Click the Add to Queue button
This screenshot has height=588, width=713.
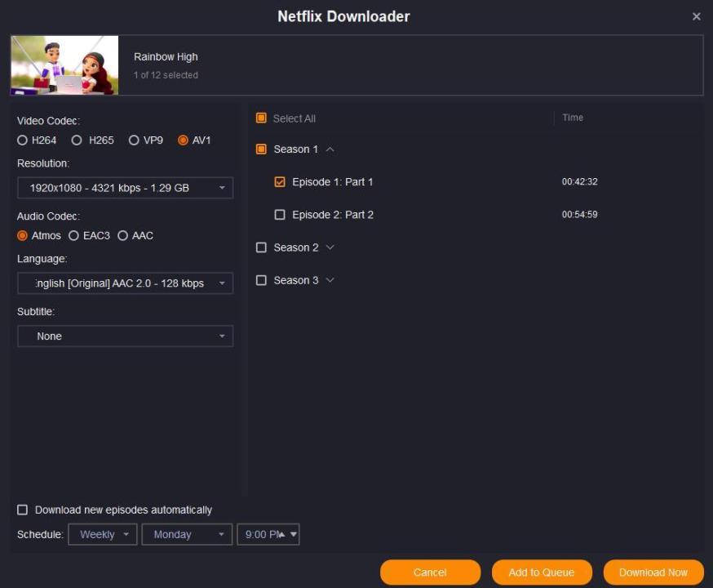click(541, 572)
